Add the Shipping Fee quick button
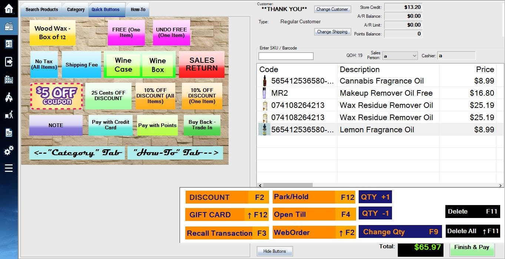Screen dimensions: 505x259 (82, 65)
